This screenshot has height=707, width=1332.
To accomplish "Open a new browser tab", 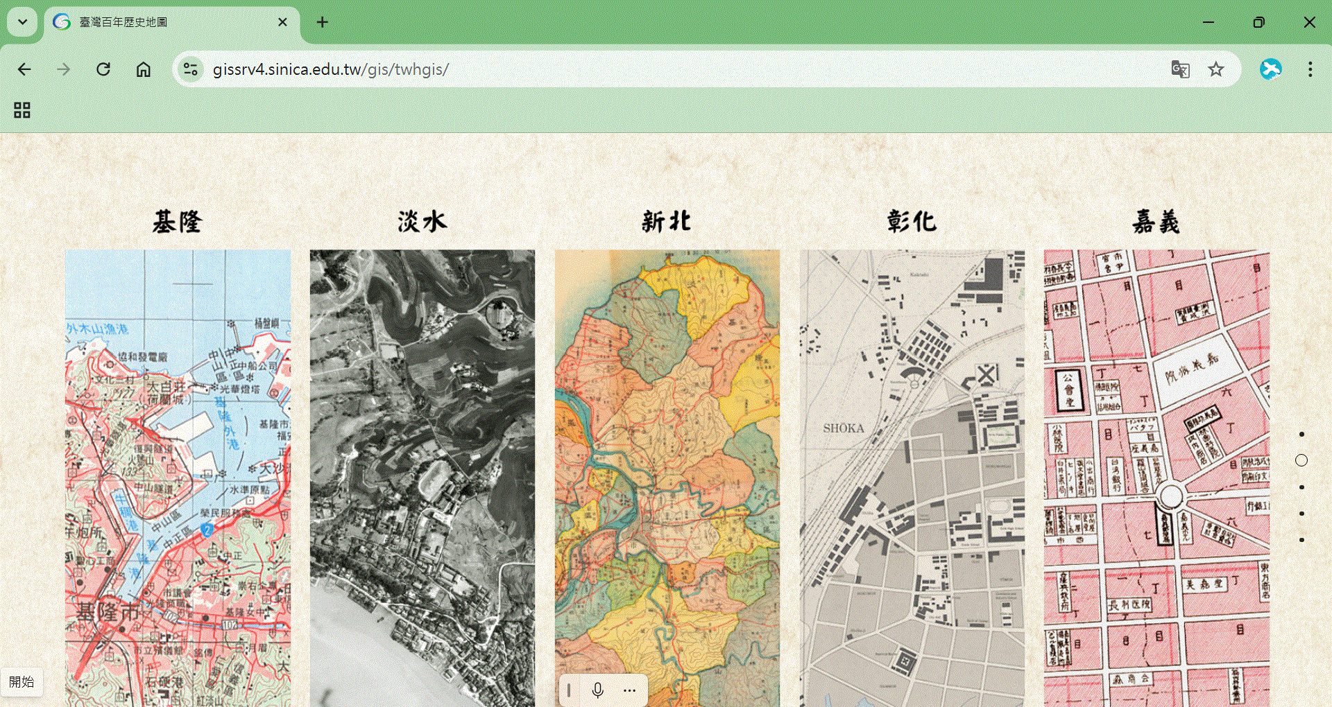I will (322, 22).
